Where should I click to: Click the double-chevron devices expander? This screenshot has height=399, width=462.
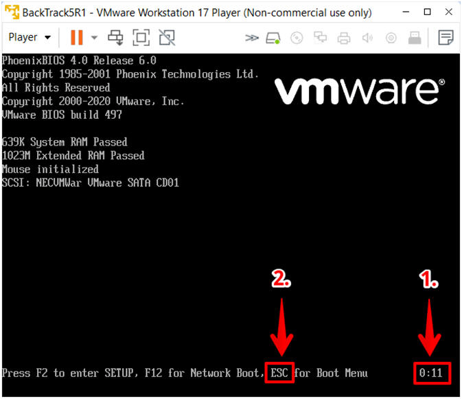tap(252, 38)
